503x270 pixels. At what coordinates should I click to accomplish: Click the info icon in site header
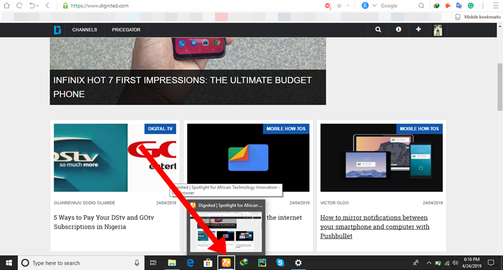[399, 29]
